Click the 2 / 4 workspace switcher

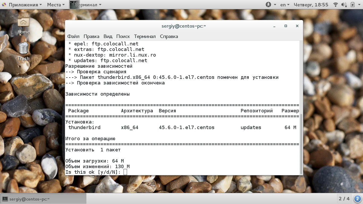pos(344,199)
